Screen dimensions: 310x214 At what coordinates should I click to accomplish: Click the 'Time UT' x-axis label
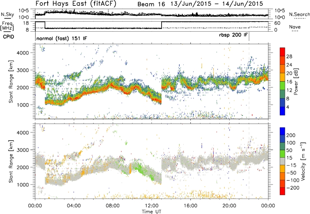152,212
